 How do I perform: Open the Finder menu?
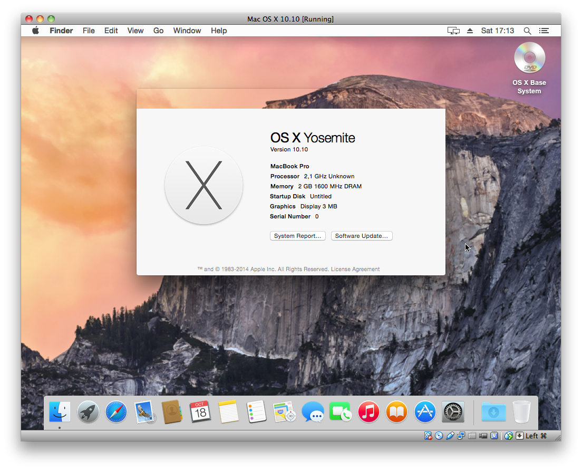click(x=61, y=31)
